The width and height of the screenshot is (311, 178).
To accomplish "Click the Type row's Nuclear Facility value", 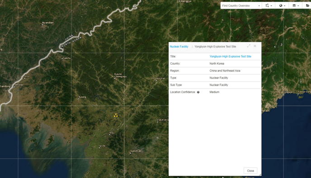I will [219, 78].
